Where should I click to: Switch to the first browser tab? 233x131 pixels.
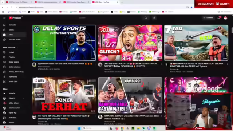(19, 2)
